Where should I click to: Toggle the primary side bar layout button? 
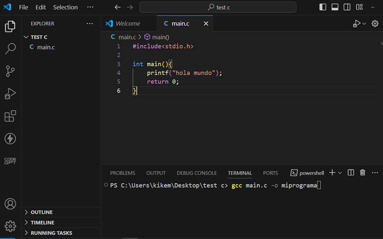pyautogui.click(x=323, y=7)
